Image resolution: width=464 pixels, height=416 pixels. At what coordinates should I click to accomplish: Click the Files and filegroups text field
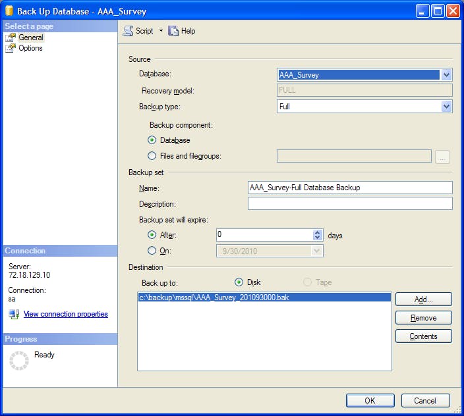point(354,156)
